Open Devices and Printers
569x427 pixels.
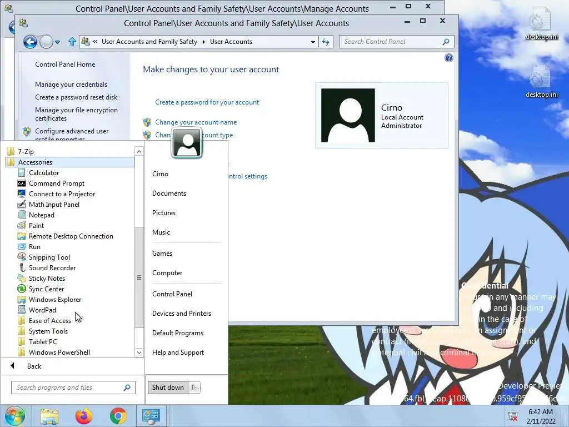[x=182, y=314]
